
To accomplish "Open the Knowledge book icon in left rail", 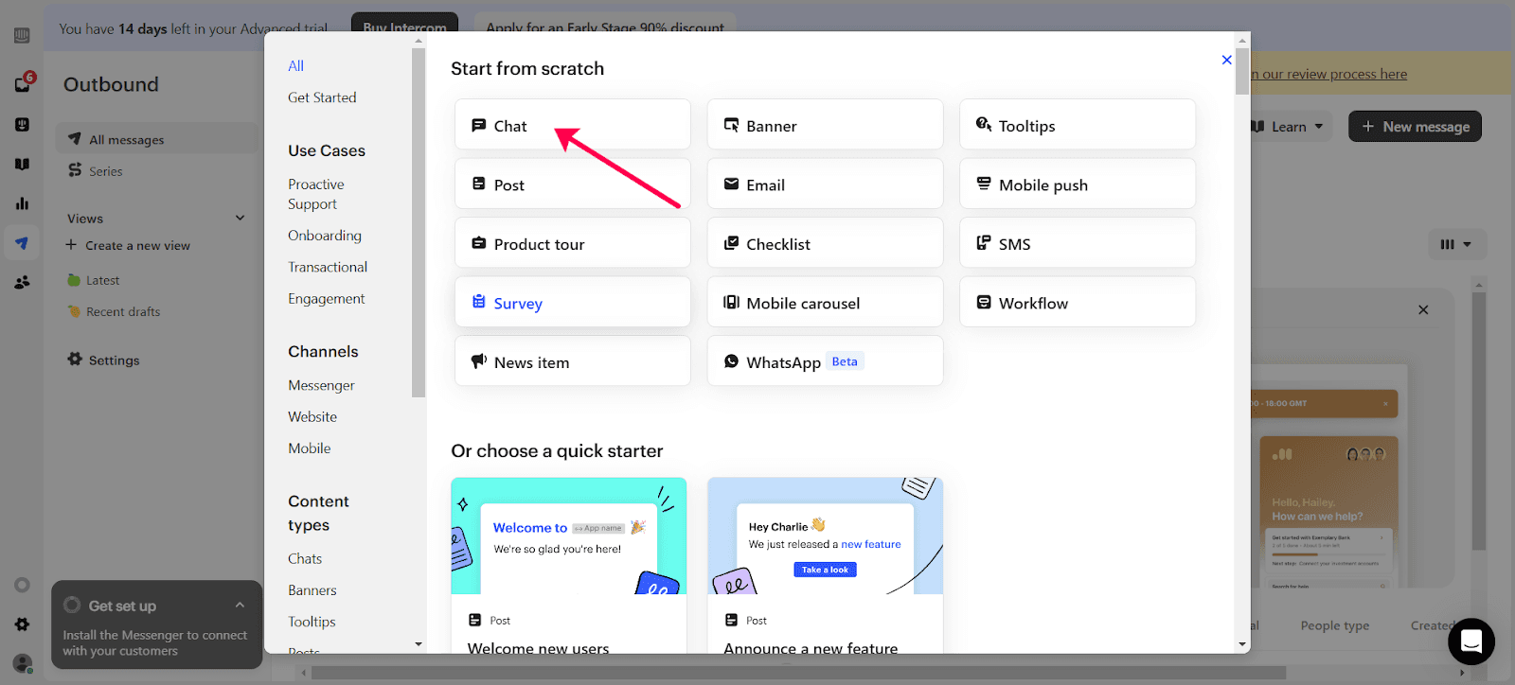I will point(23,165).
